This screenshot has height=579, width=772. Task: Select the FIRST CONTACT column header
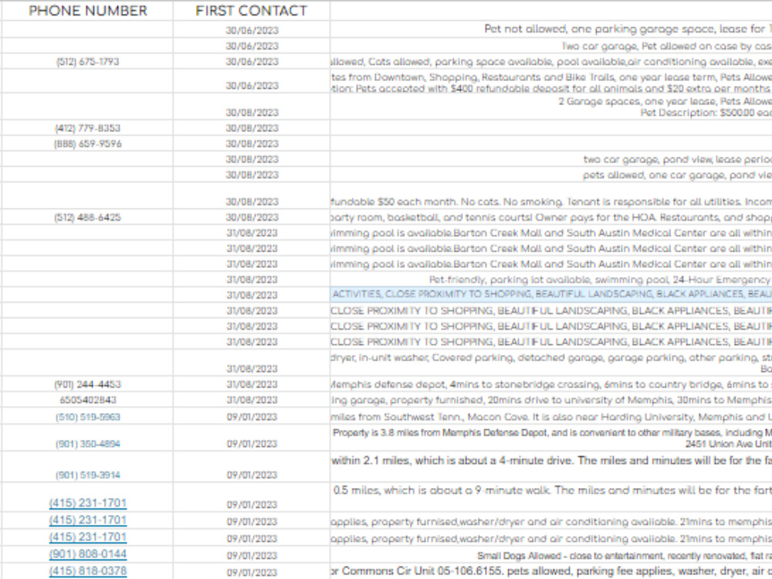point(251,11)
